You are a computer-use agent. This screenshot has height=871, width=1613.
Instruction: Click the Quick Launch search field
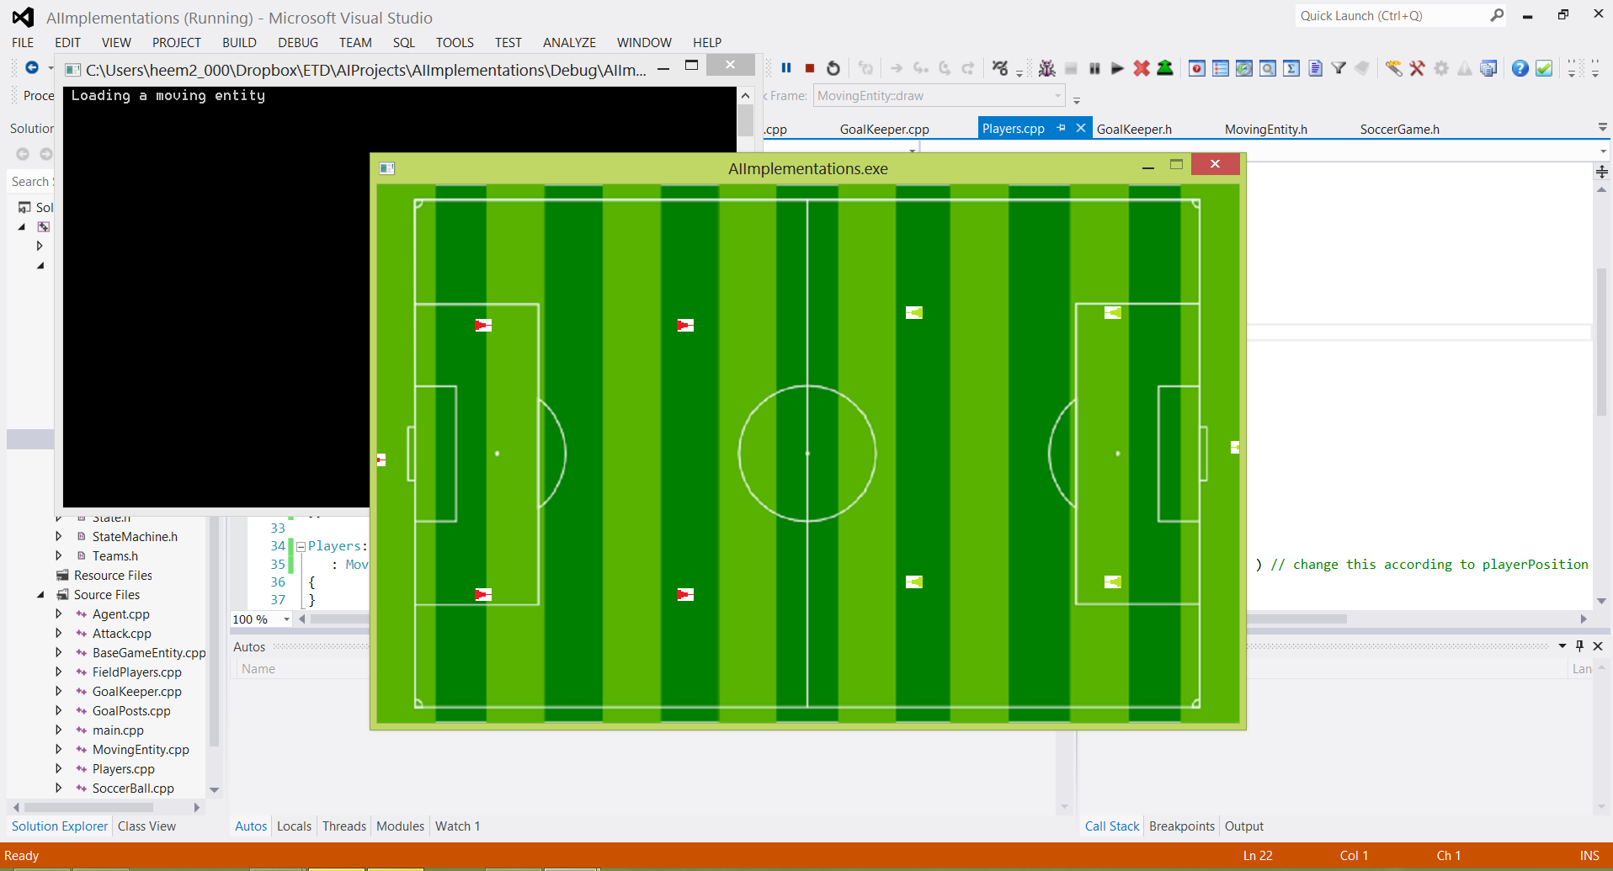pos(1392,15)
